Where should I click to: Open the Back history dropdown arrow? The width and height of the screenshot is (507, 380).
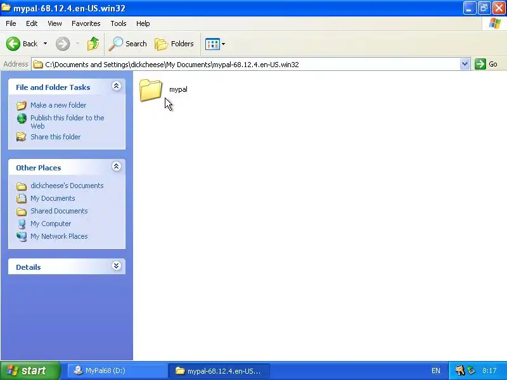(x=45, y=44)
